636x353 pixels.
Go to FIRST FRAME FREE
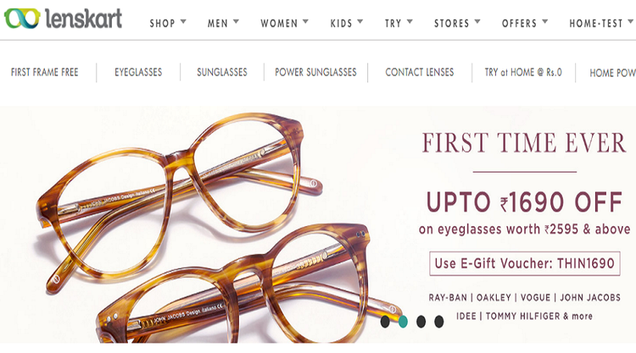click(45, 73)
